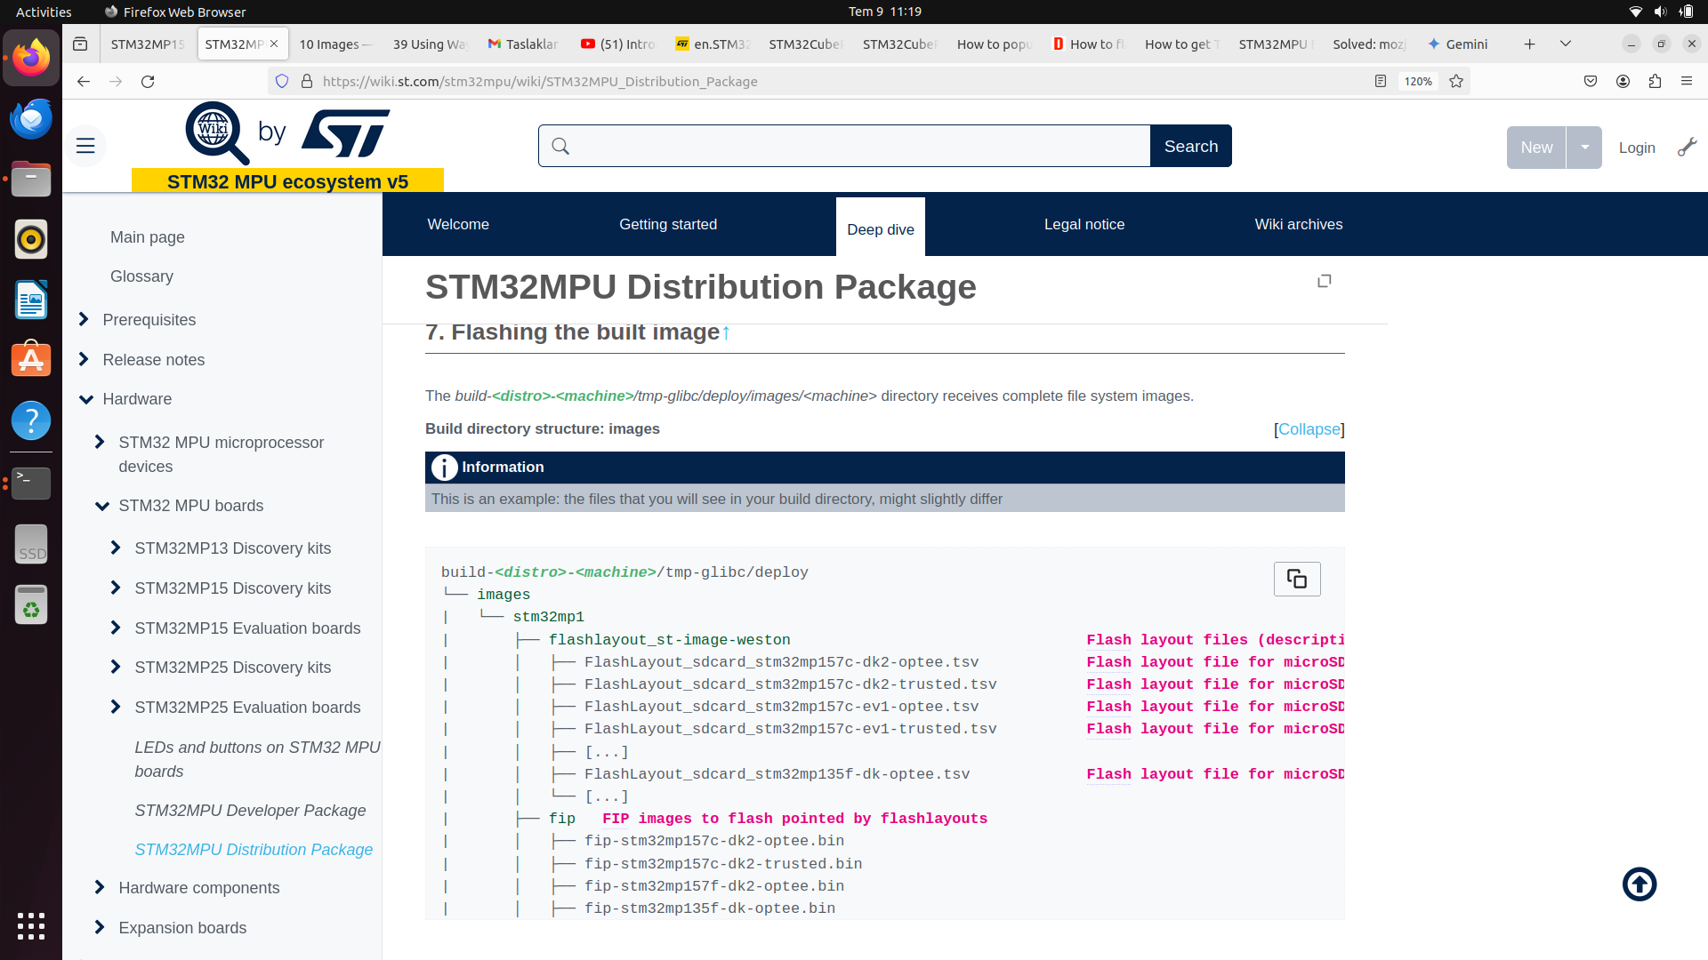Expand the Release notes section
The height and width of the screenshot is (960, 1708).
pos(85,360)
